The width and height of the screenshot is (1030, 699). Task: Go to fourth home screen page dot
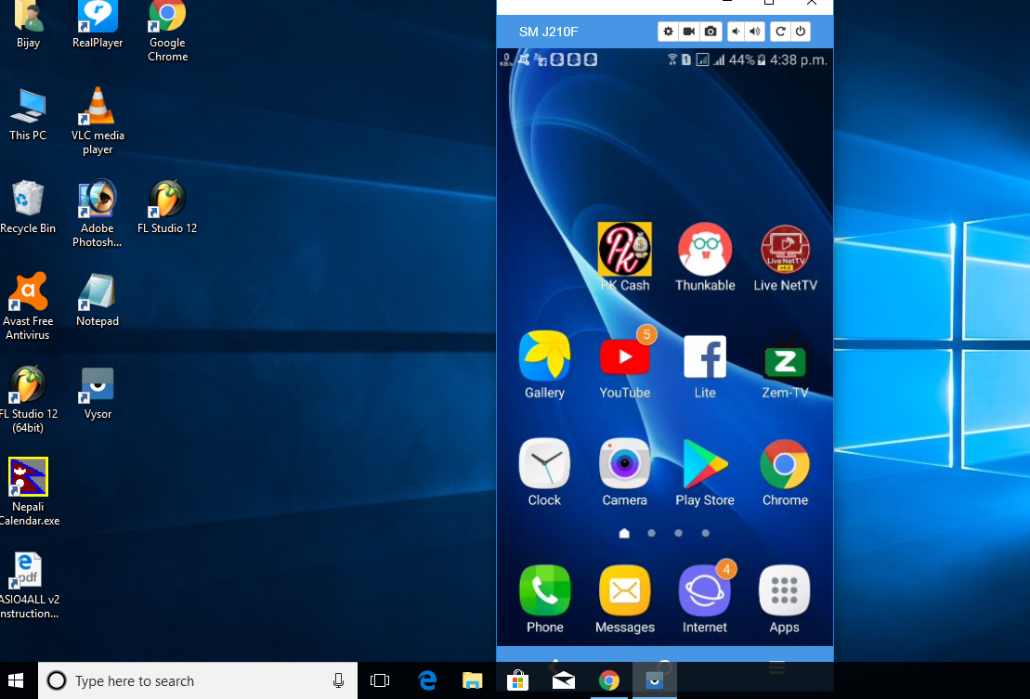(x=705, y=533)
